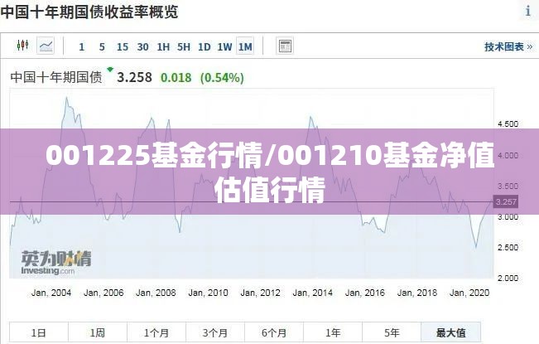Image resolution: width=539 pixels, height=344 pixels.
Task: Click the 0.018 change value
Action: click(176, 78)
